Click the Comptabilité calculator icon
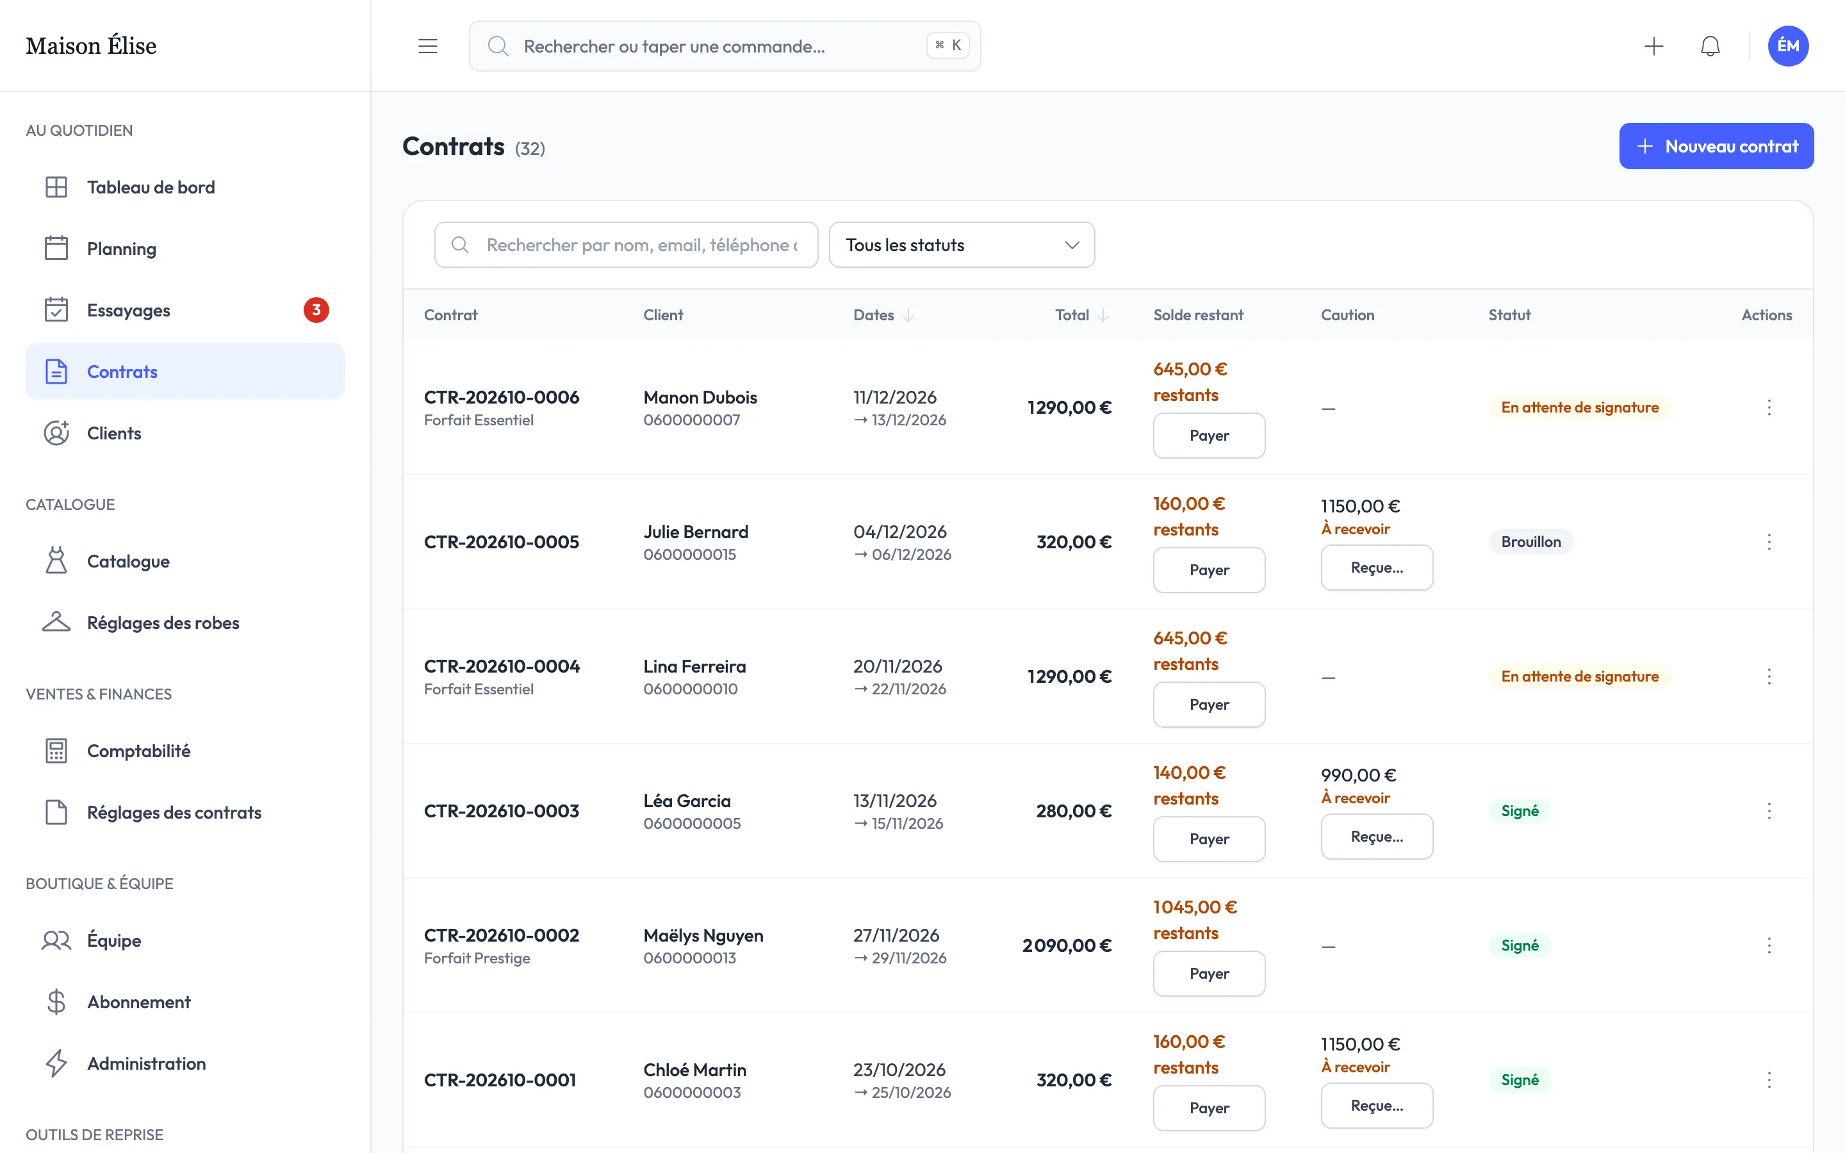The image size is (1845, 1153). coord(56,750)
